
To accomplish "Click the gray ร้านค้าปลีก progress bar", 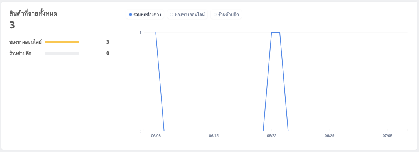I will coord(62,53).
